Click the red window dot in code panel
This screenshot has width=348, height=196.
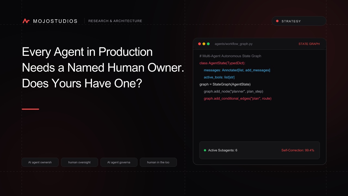(200, 44)
